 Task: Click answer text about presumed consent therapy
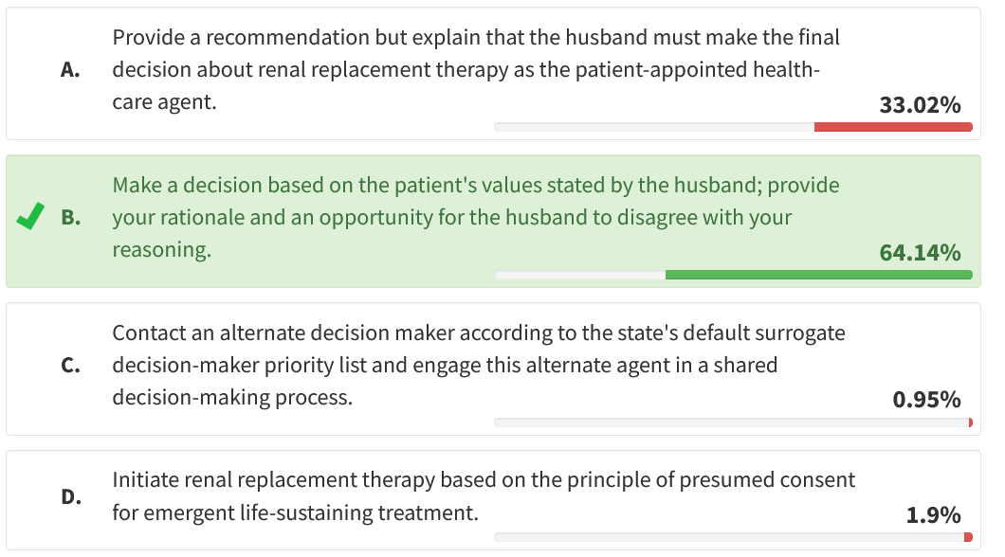click(484, 496)
